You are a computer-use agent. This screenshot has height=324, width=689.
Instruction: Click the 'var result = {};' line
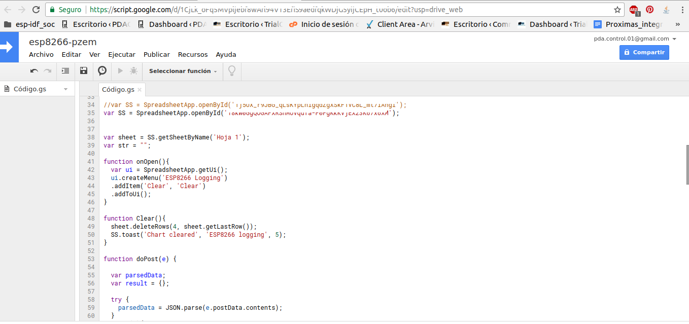140,283
